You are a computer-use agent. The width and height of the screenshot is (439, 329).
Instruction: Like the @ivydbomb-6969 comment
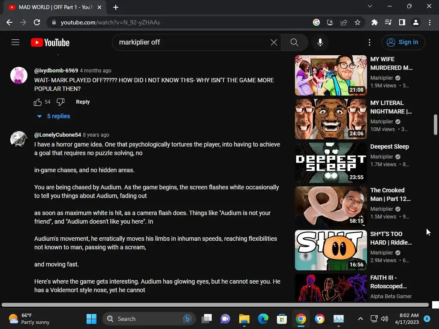point(38,102)
